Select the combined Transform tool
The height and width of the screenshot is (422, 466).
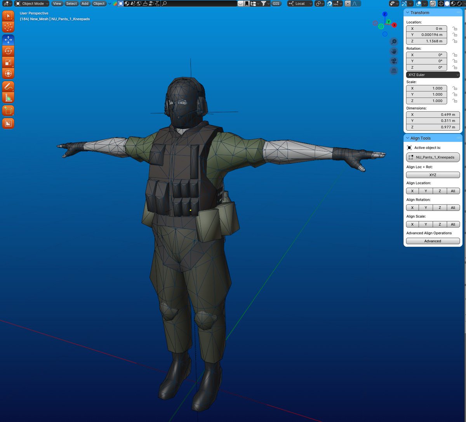8,74
